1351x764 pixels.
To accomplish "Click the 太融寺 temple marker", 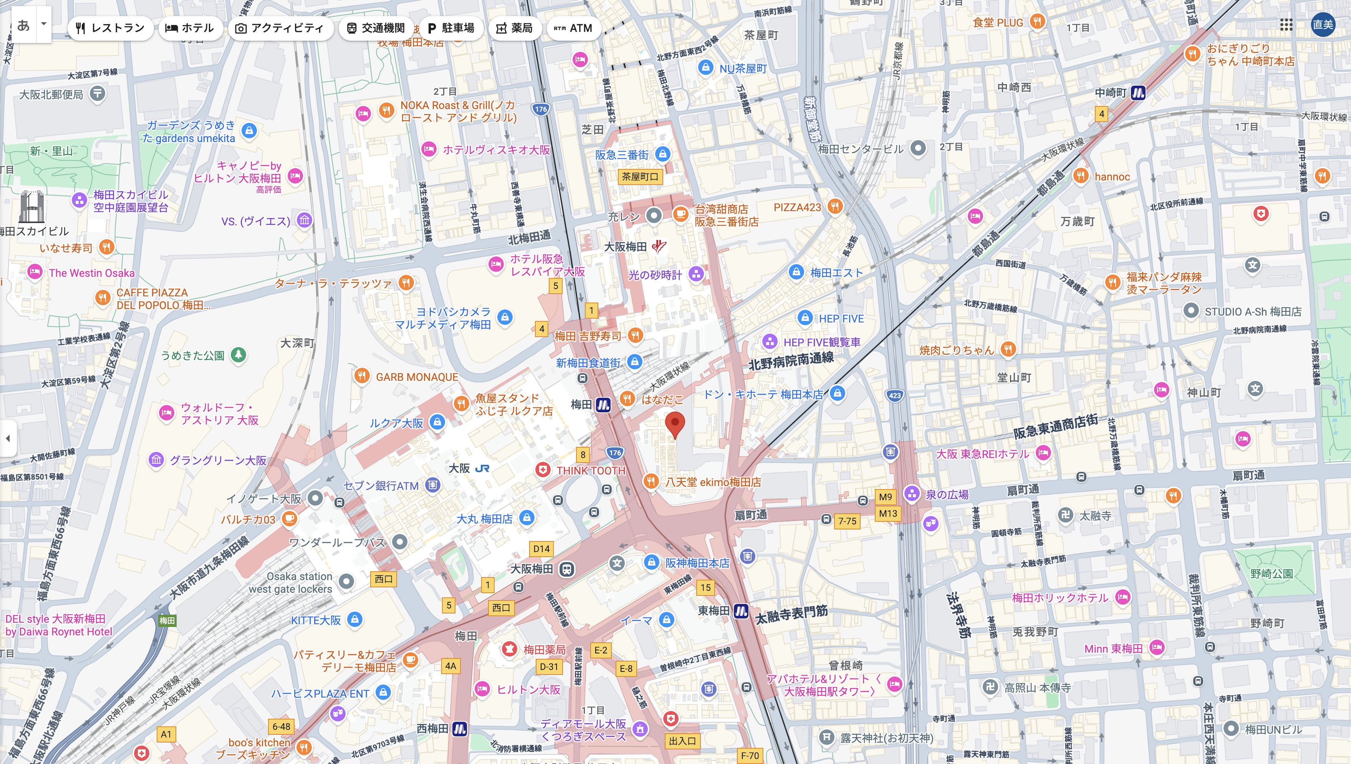I will pos(1065,515).
